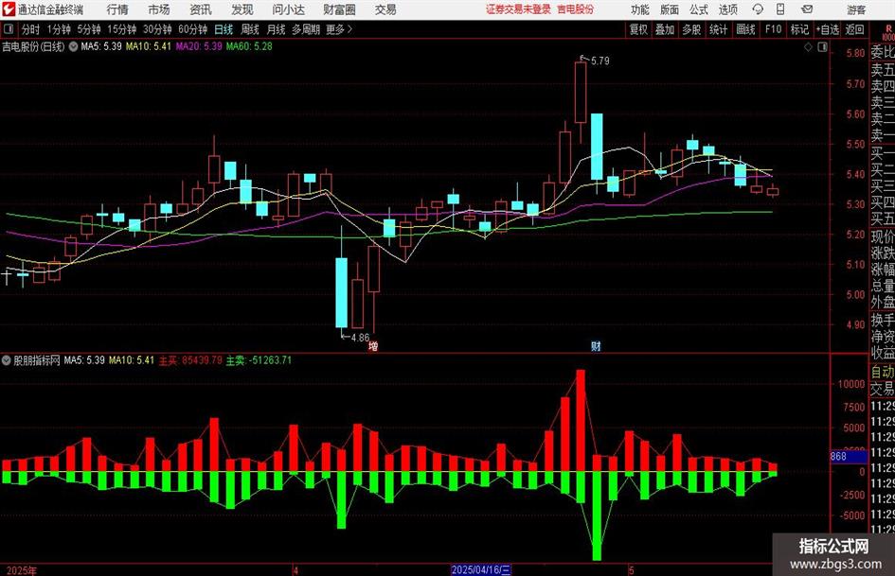Click the MA60: 5.28 value
The height and width of the screenshot is (576, 895).
(249, 46)
